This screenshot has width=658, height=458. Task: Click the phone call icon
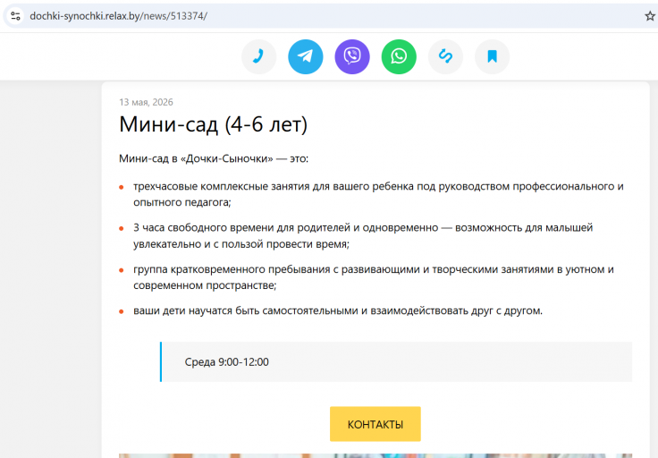click(259, 56)
